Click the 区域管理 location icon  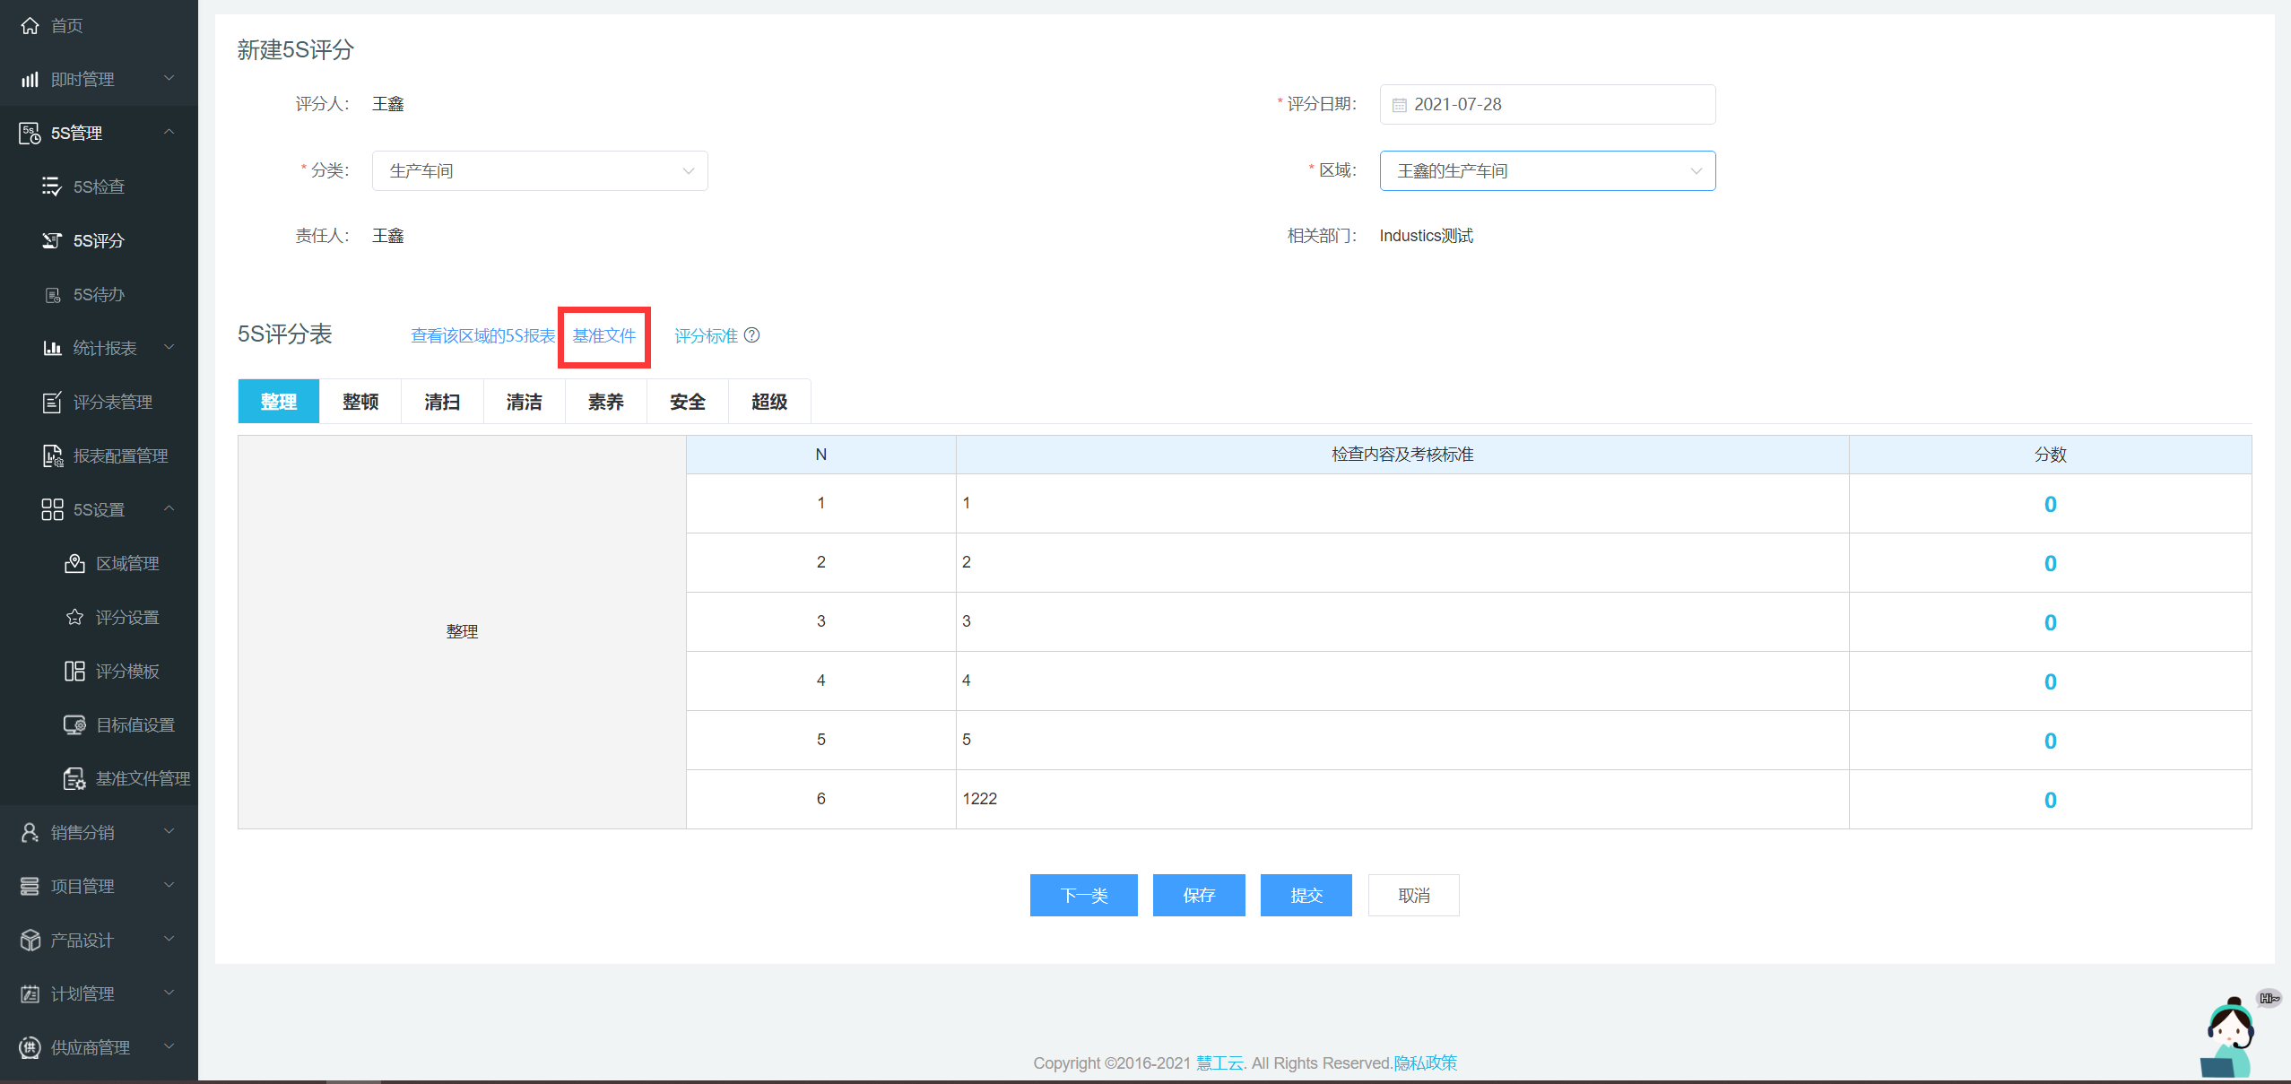[75, 563]
